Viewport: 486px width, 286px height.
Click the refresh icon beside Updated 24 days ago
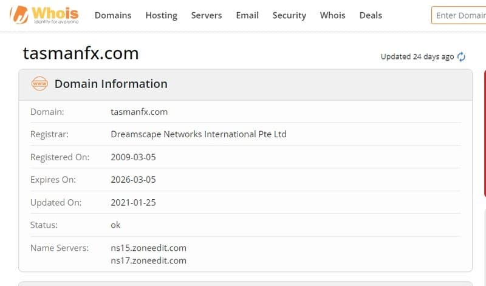click(461, 56)
